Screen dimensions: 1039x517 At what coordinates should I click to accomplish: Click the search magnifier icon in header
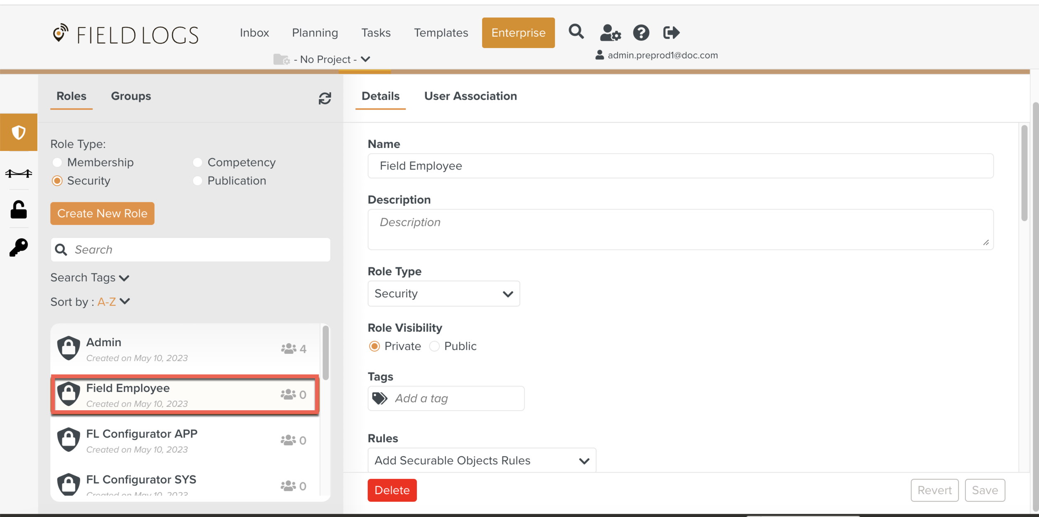pos(576,32)
